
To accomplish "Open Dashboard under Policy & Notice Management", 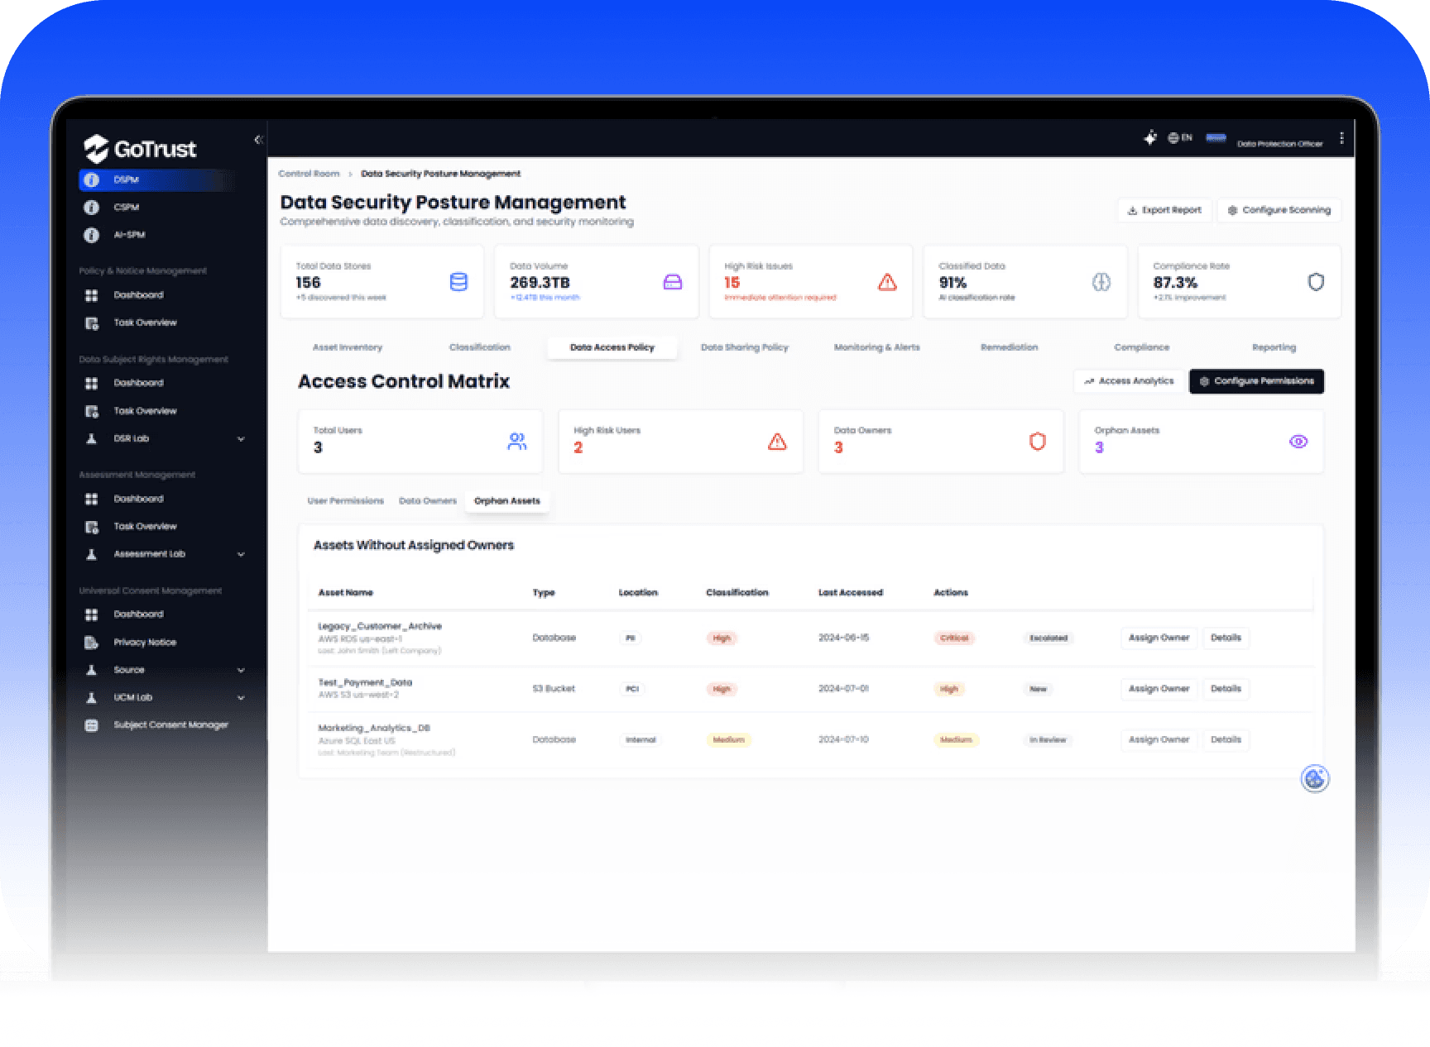I will tap(138, 295).
